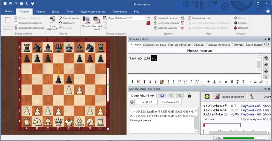
Task: Stop the Deep Fritz engine
Action: pos(163,96)
